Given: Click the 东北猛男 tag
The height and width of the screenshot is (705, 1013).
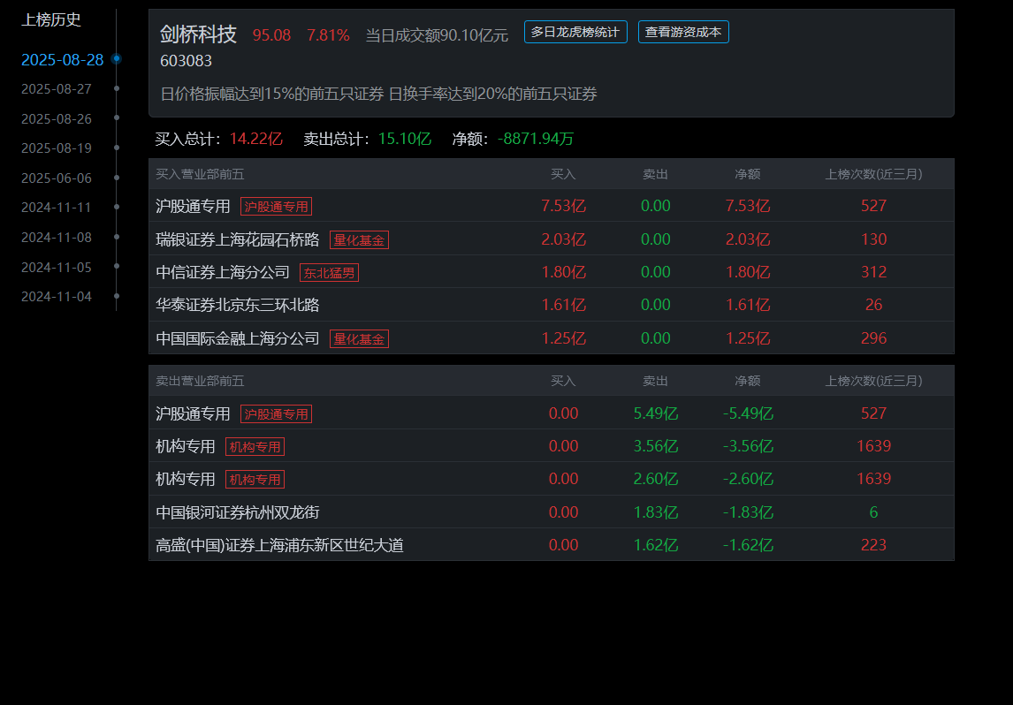Looking at the screenshot, I should point(329,272).
